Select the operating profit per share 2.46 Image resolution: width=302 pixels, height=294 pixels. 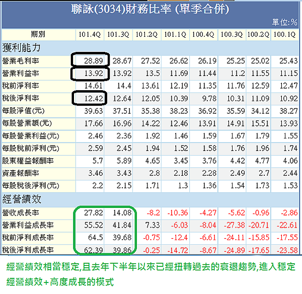(x=96, y=136)
